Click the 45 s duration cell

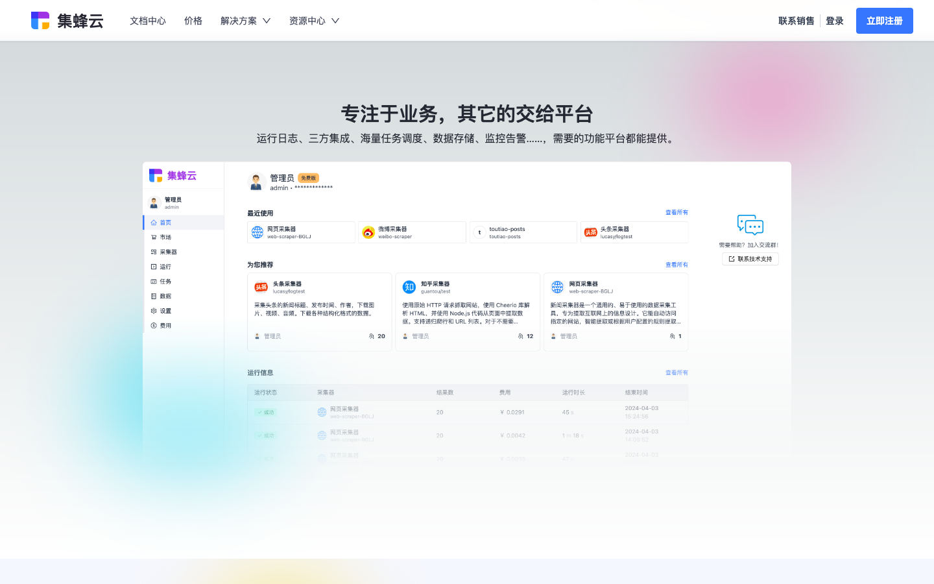click(568, 412)
